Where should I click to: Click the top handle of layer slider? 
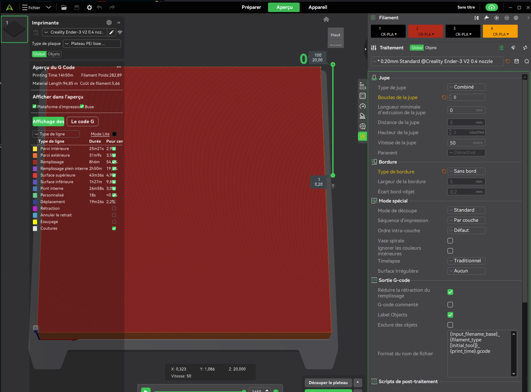point(333,64)
